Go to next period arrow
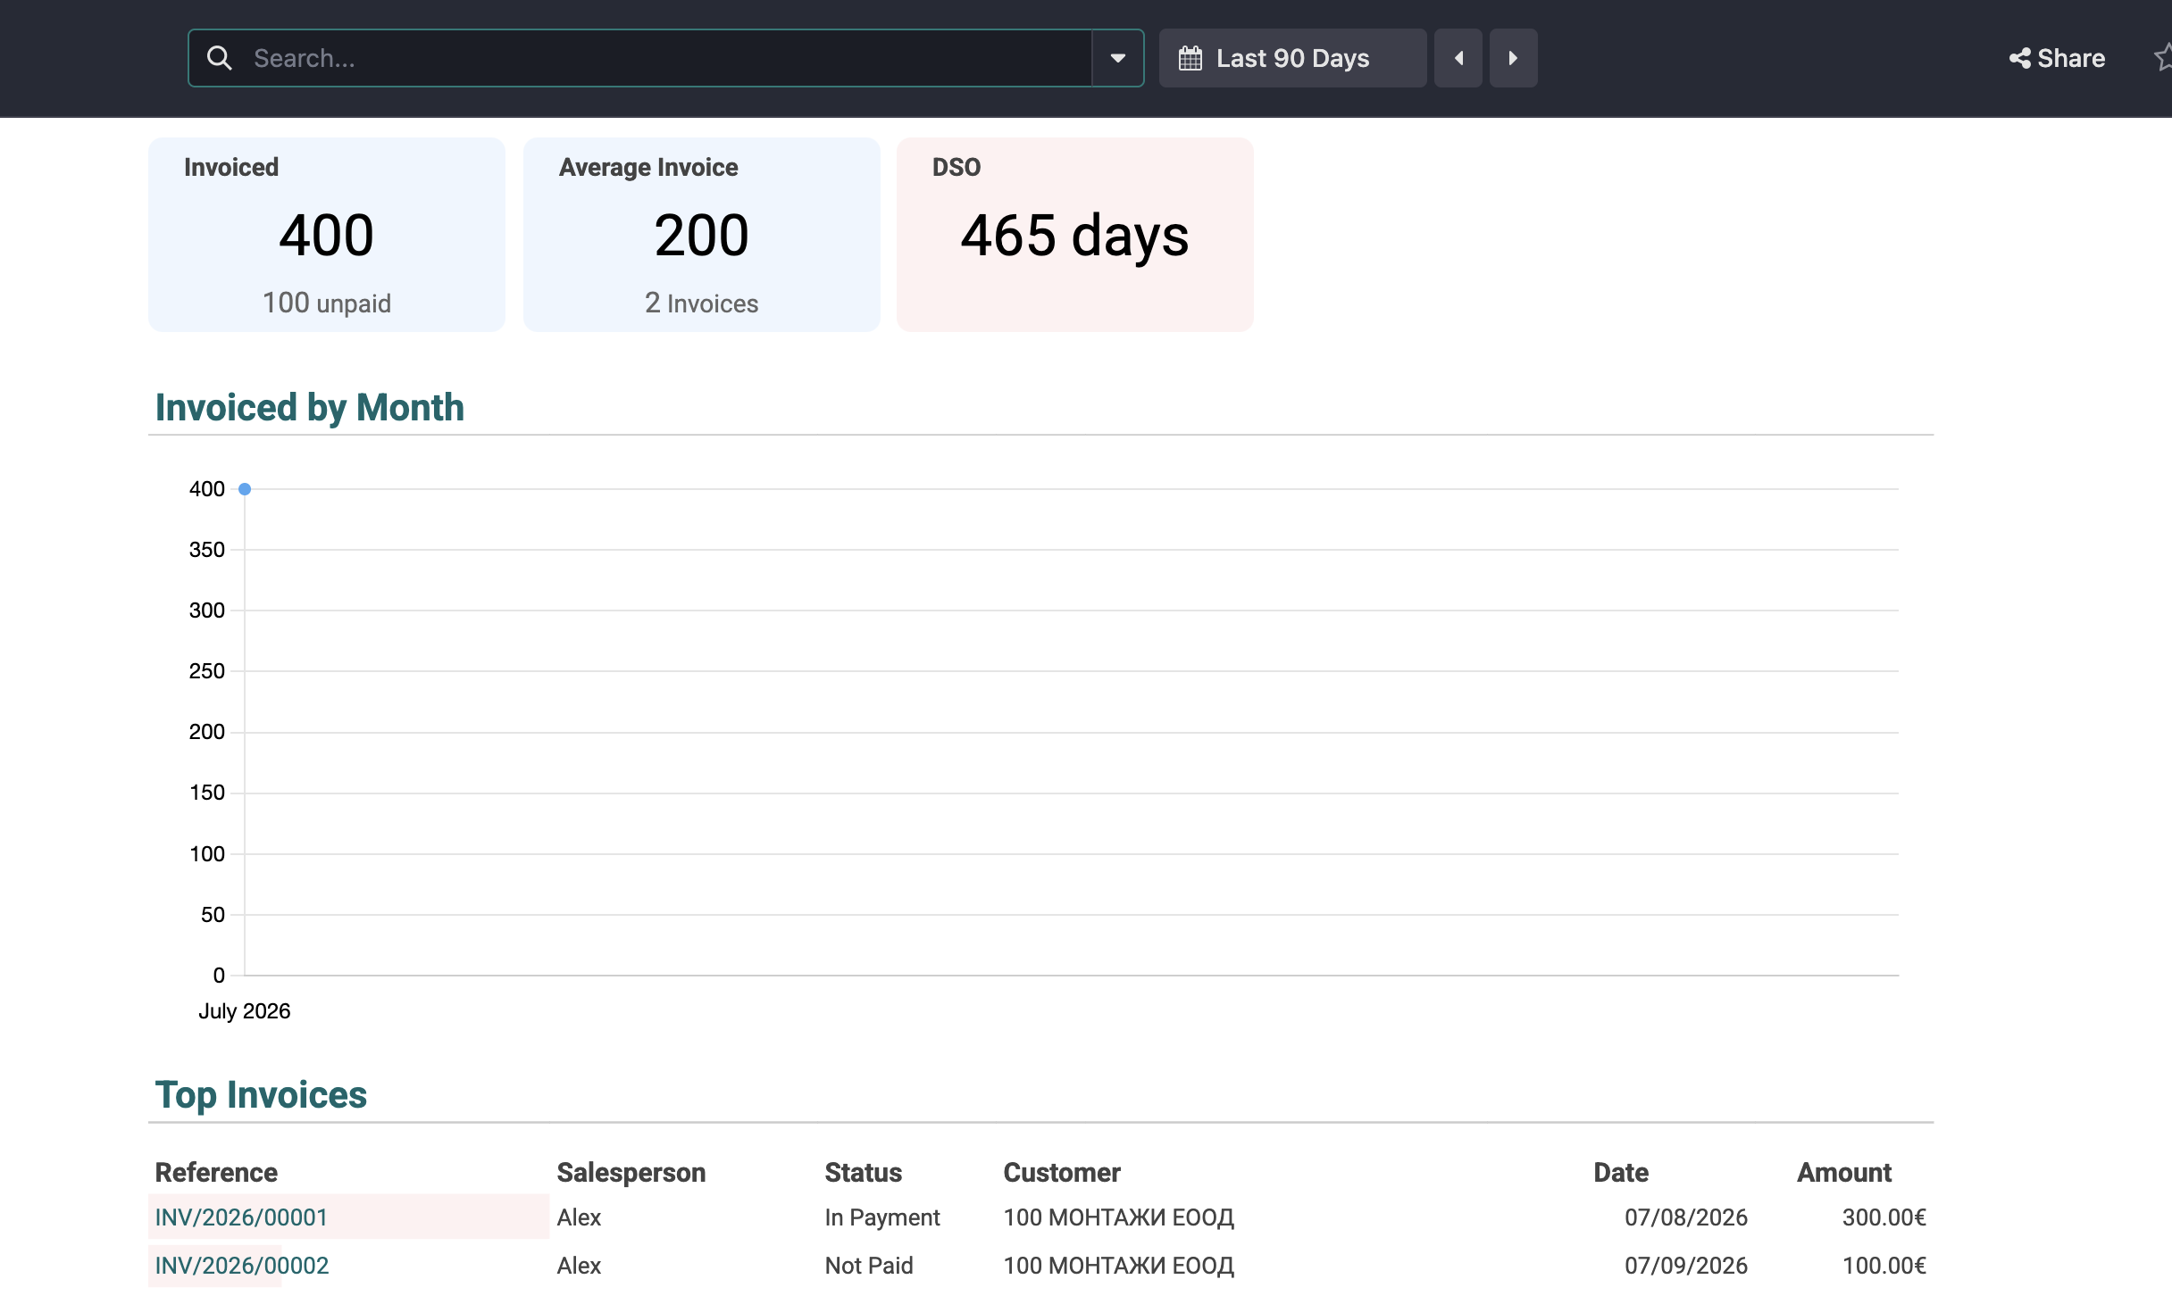 [x=1513, y=58]
